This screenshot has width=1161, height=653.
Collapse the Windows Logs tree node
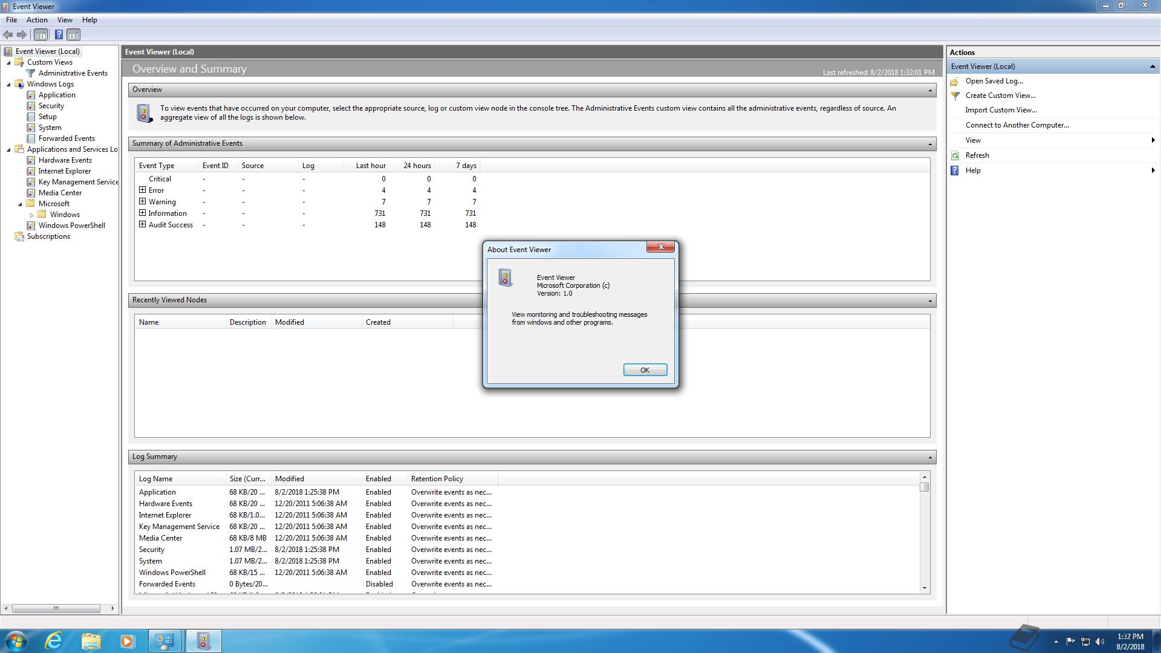(8, 85)
